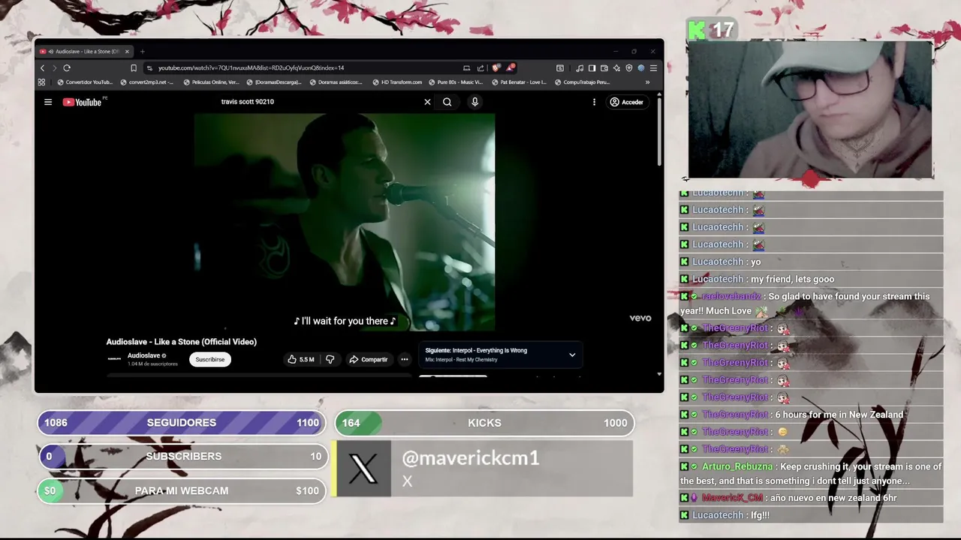
Task: Click the X logo icon in overlay
Action: coord(363,469)
